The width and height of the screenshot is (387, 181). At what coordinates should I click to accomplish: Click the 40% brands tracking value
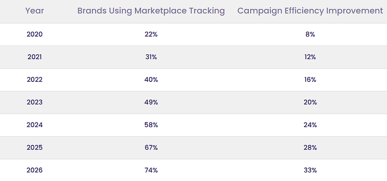[151, 79]
